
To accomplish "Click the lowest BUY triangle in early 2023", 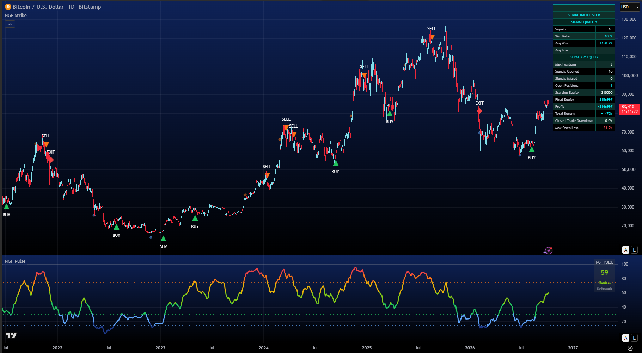I will tap(163, 239).
